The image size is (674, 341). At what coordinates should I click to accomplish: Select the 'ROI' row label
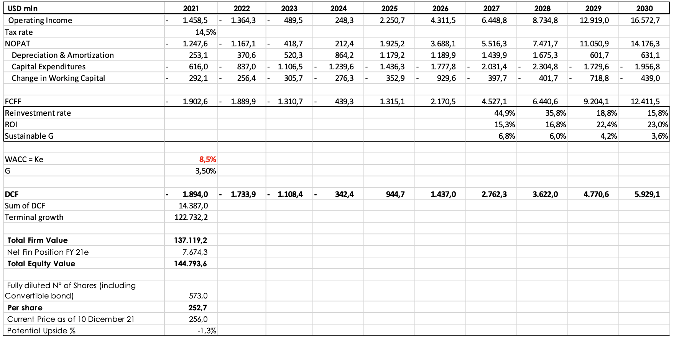[x=11, y=125]
